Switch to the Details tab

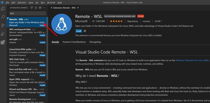56,42
